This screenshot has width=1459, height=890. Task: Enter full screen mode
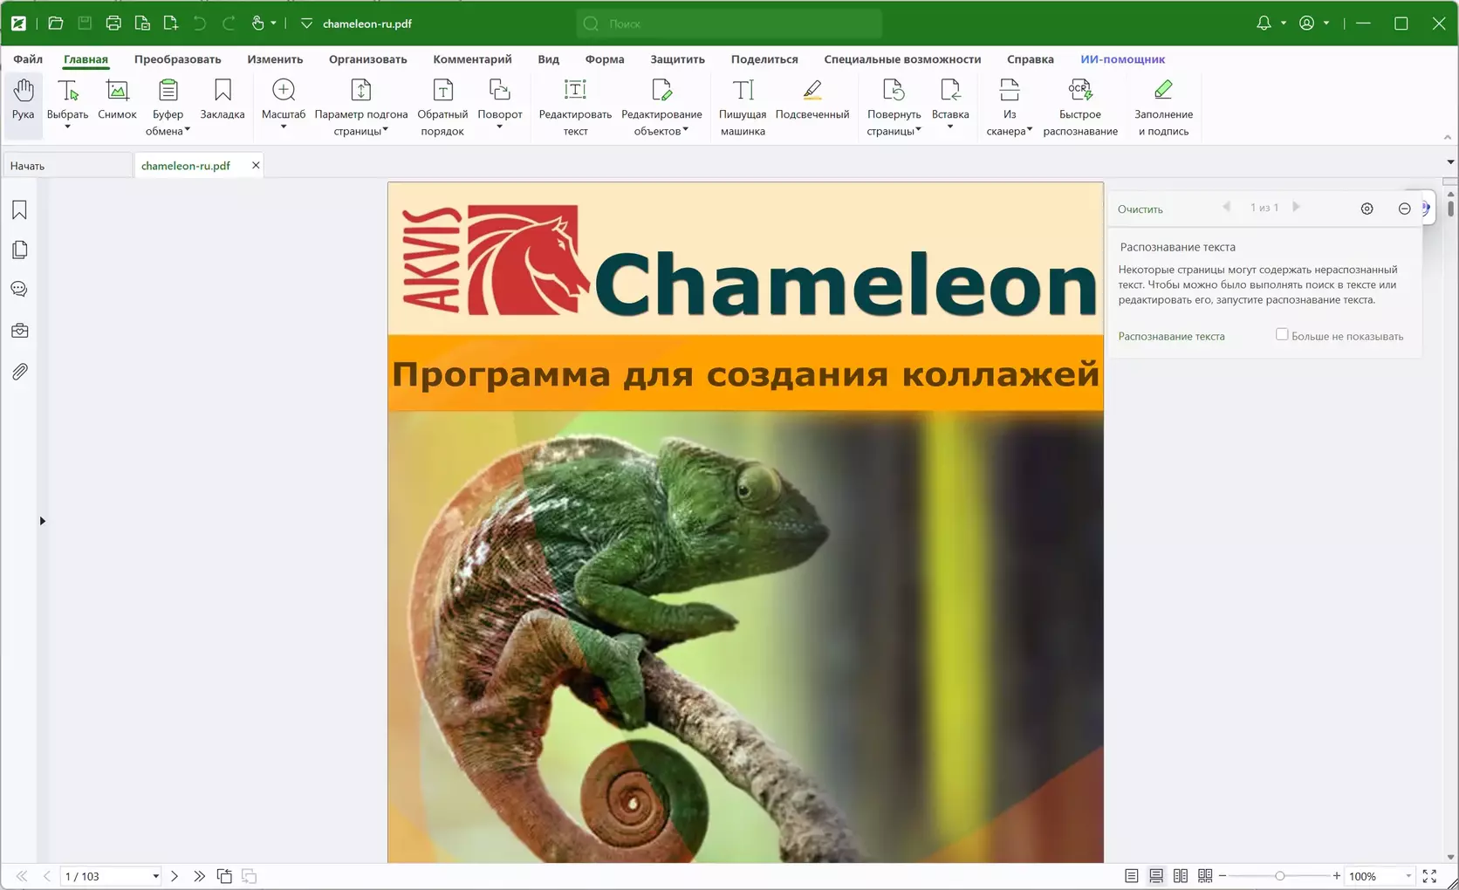(1429, 876)
